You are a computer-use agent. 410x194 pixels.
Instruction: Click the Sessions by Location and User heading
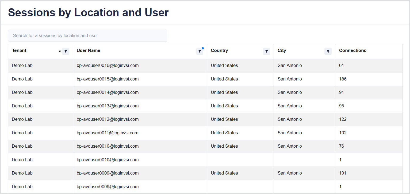pos(88,13)
